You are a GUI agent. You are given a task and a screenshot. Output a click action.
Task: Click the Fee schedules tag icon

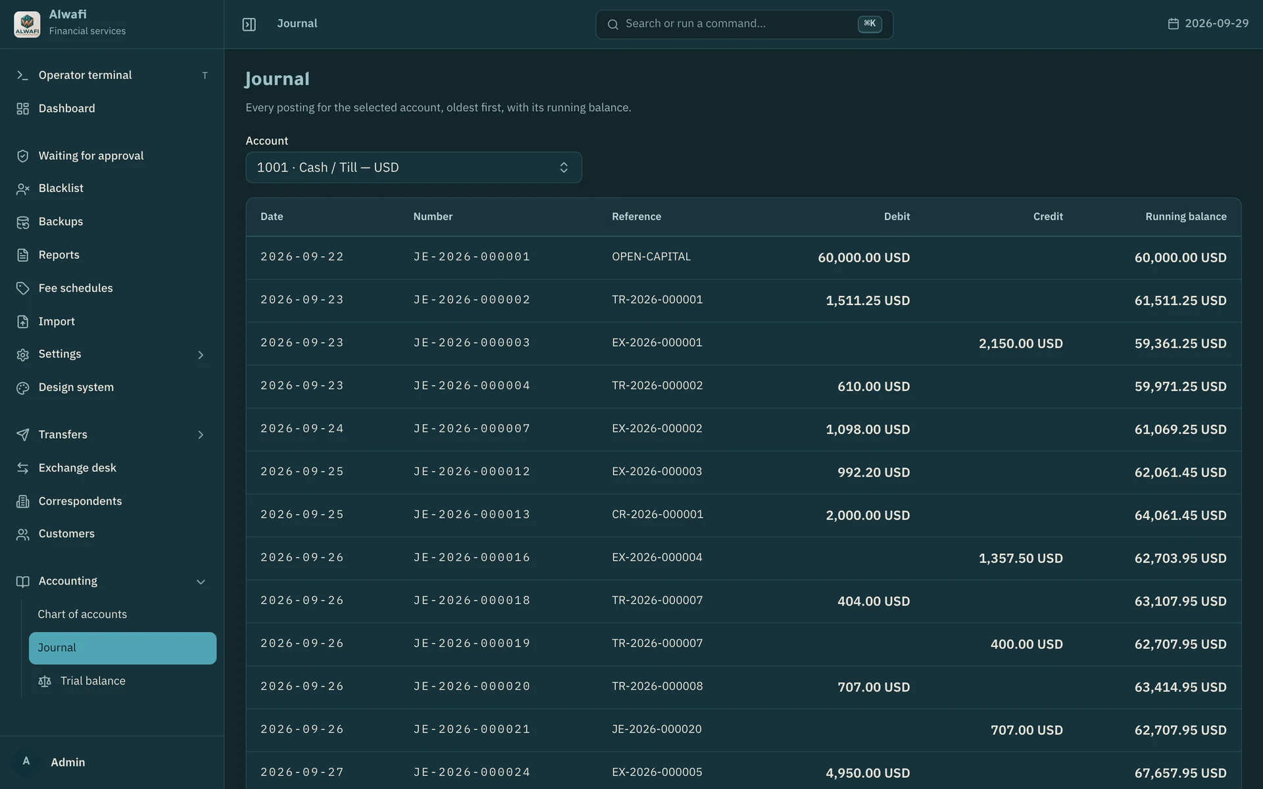(x=22, y=289)
